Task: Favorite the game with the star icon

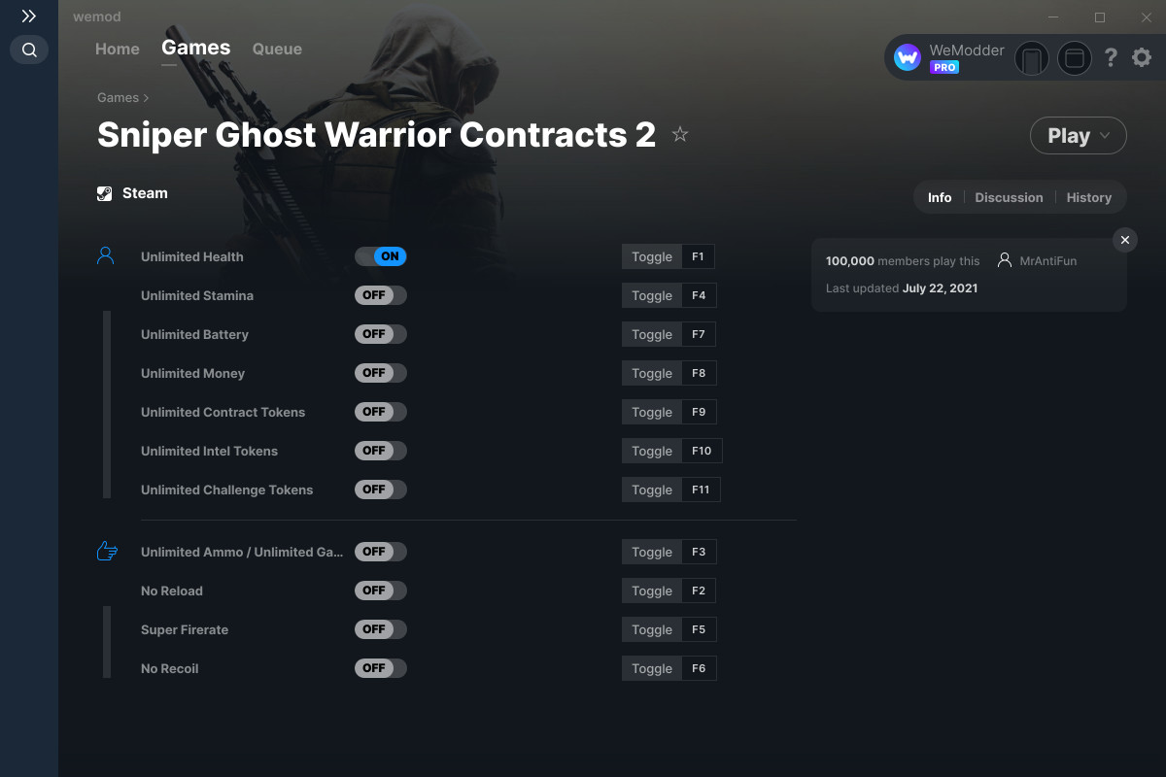Action: tap(680, 135)
